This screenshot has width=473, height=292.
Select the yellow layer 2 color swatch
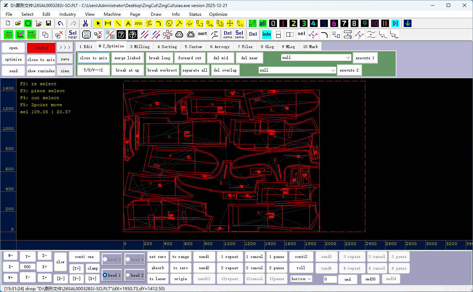[x=293, y=23]
